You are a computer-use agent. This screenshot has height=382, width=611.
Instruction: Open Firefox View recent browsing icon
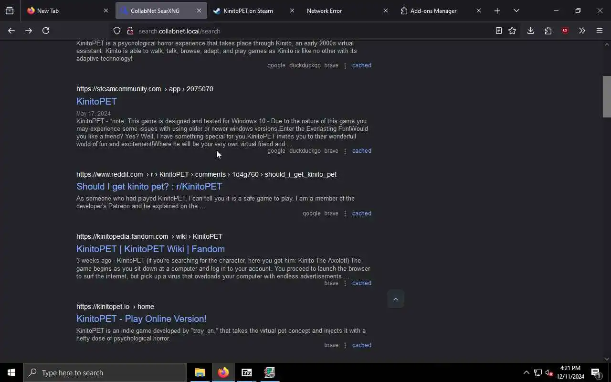tap(10, 11)
